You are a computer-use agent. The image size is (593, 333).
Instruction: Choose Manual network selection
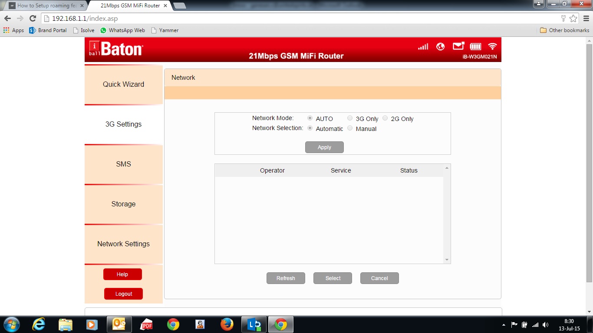350,128
